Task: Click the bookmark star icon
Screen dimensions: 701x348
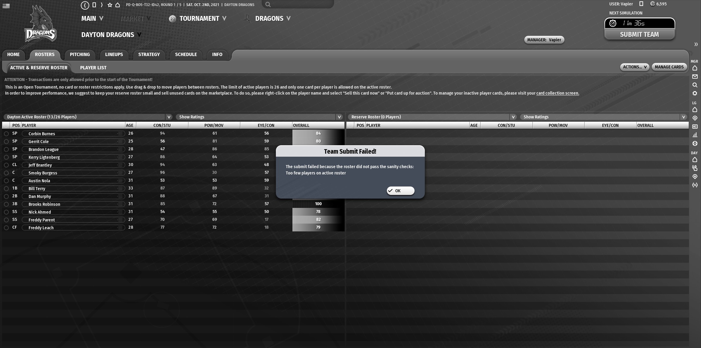Action: coord(110,5)
